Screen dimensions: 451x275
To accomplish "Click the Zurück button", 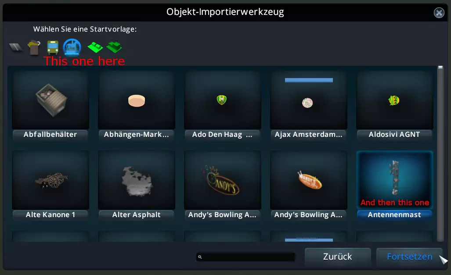I will [338, 257].
